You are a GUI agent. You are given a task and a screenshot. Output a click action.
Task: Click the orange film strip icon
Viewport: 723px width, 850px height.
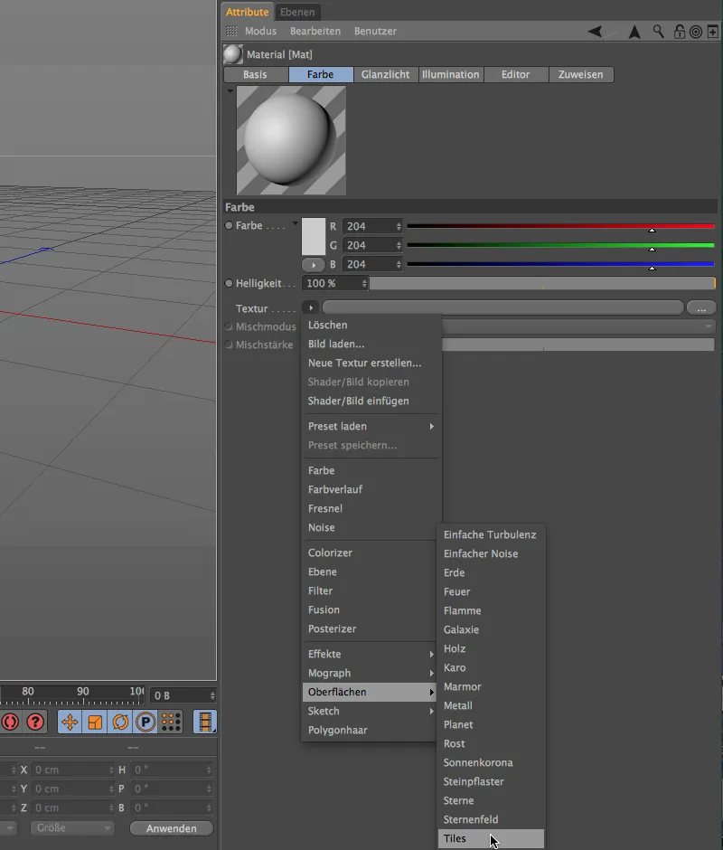pos(205,722)
